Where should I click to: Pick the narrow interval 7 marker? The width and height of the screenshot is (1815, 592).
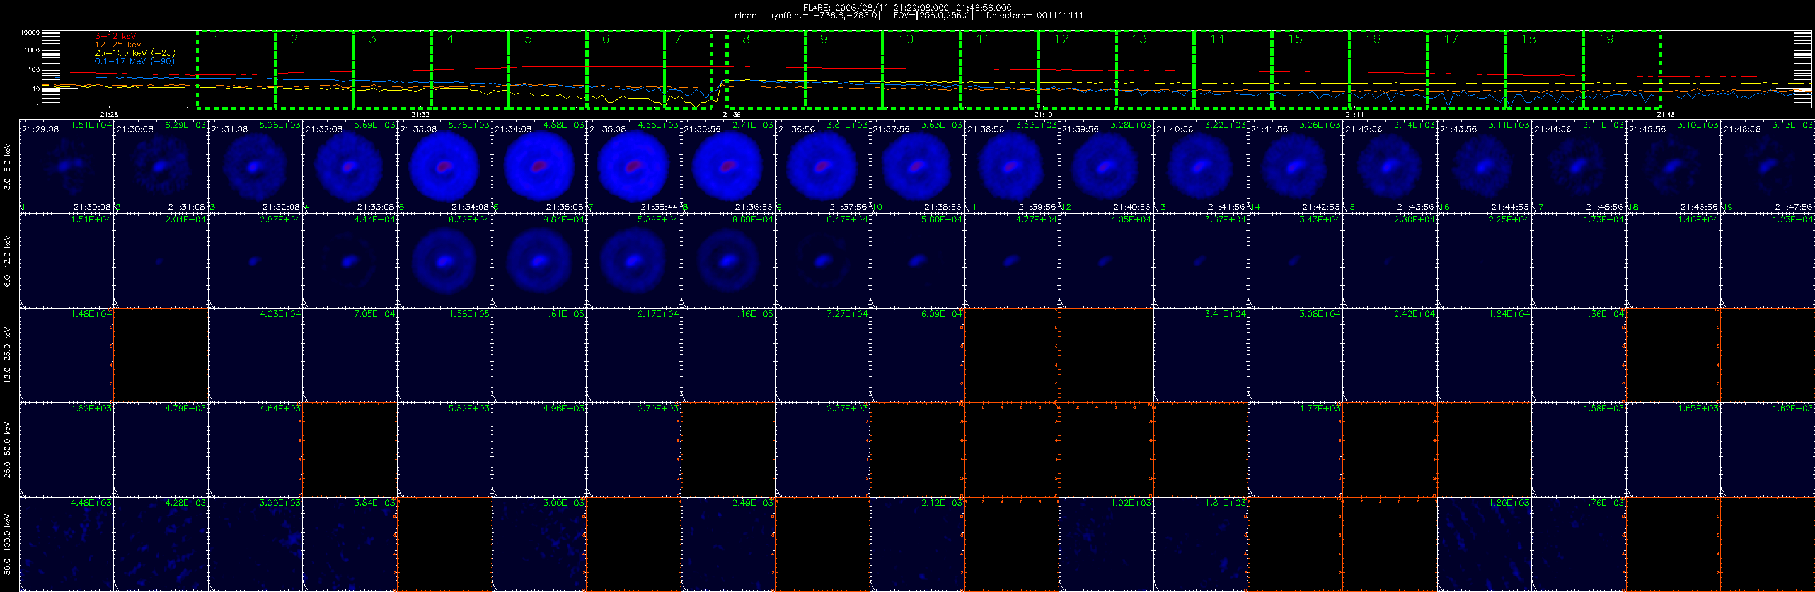coord(688,70)
